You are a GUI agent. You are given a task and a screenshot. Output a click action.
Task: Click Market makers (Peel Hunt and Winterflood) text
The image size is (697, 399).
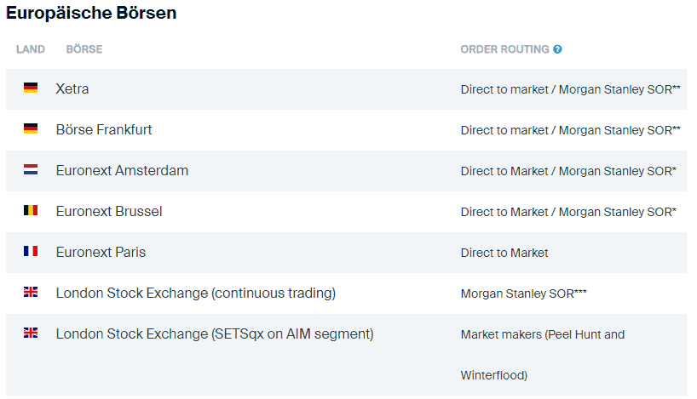pos(542,355)
